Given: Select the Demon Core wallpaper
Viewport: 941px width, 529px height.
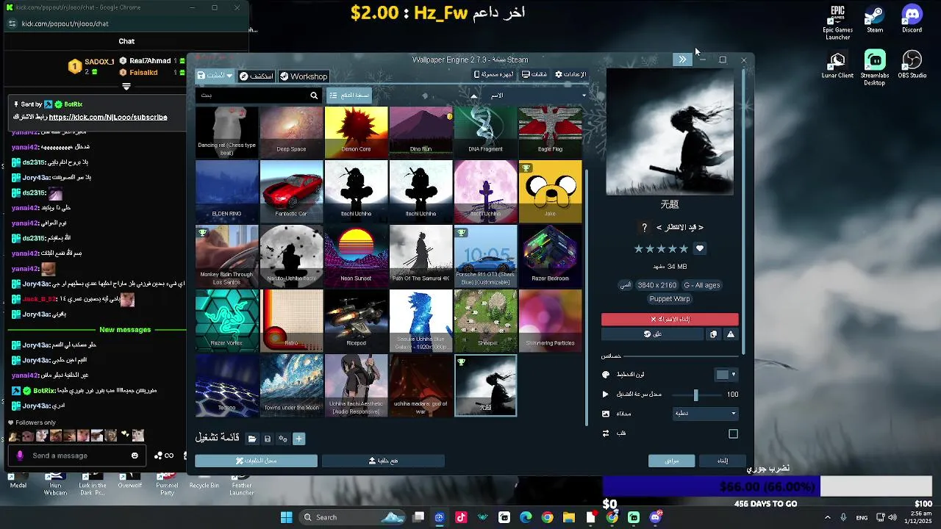Looking at the screenshot, I should click(356, 132).
